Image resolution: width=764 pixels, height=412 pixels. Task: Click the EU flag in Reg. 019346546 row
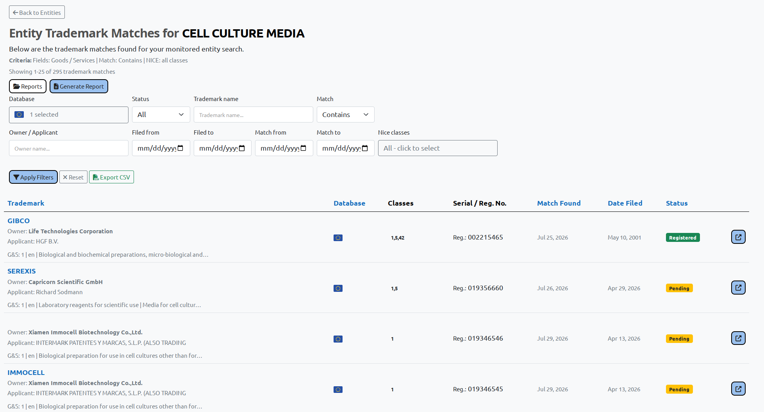(x=338, y=339)
